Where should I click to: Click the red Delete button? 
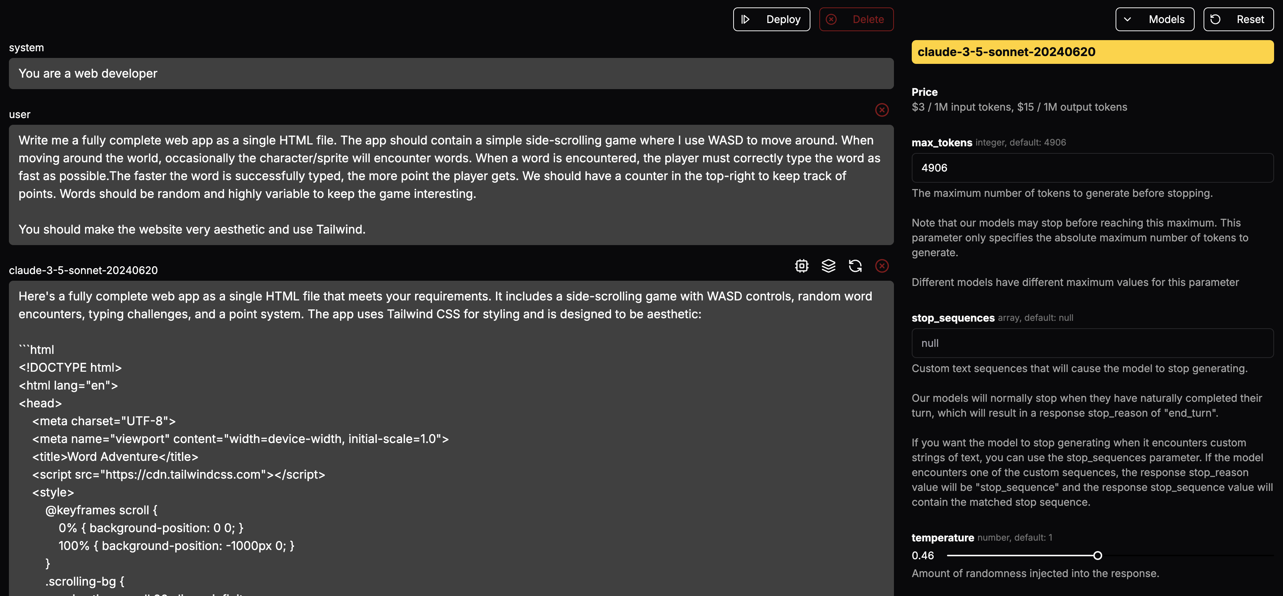(856, 19)
